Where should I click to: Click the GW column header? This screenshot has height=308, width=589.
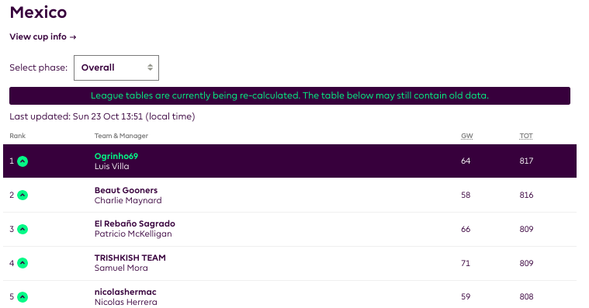467,136
